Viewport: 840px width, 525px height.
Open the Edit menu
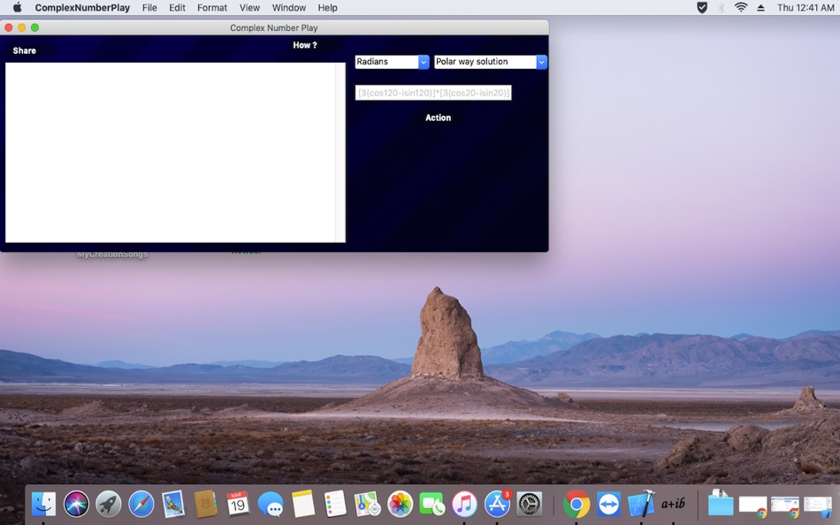tap(177, 7)
